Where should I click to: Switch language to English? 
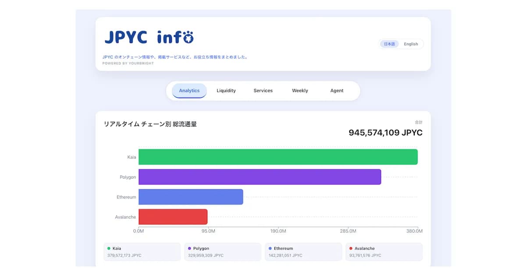pos(411,44)
